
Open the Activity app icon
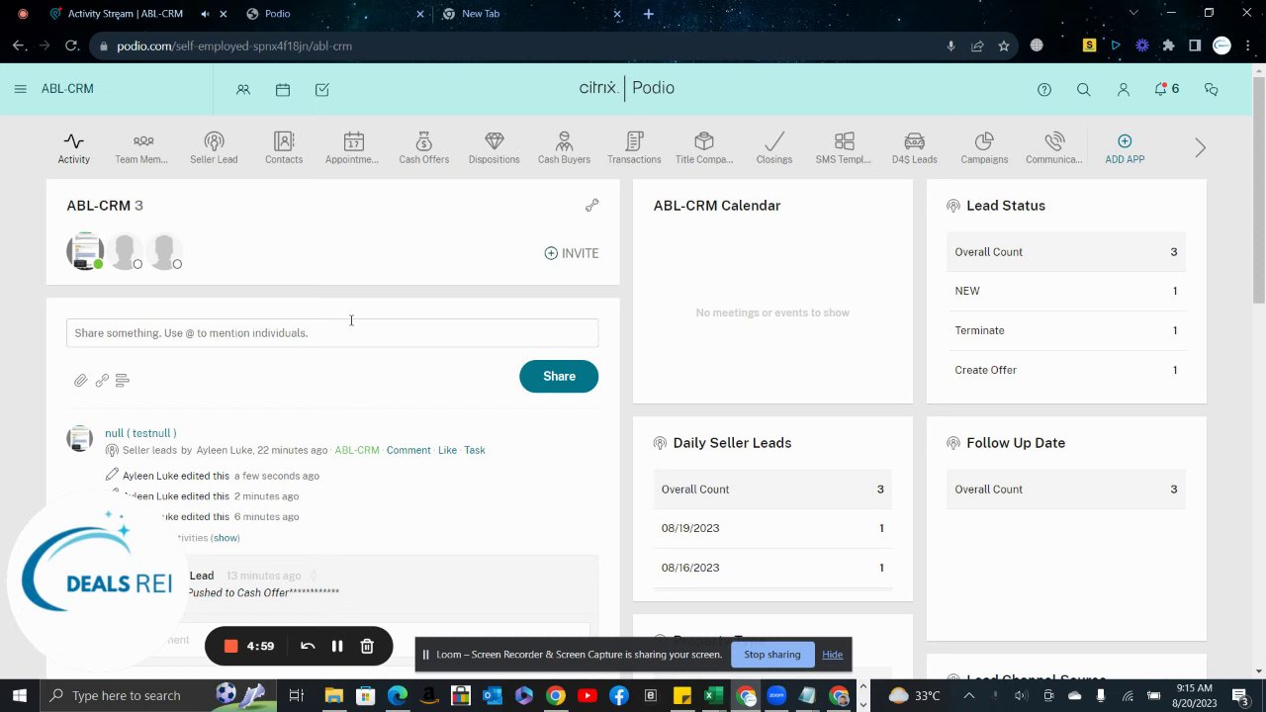[73, 147]
